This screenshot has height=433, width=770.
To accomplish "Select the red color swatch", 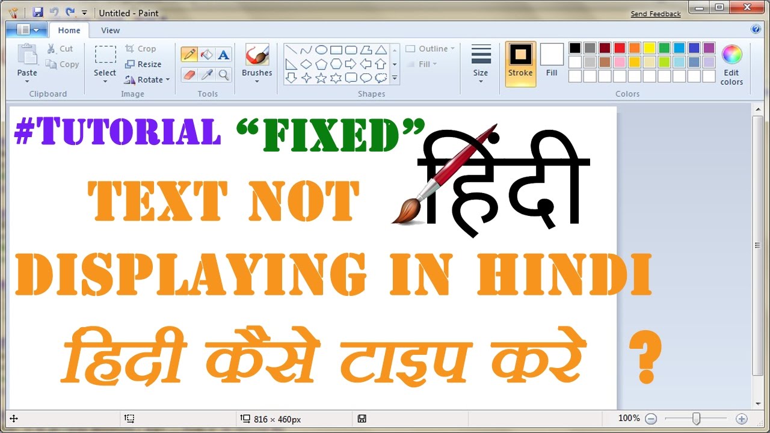I will click(620, 47).
